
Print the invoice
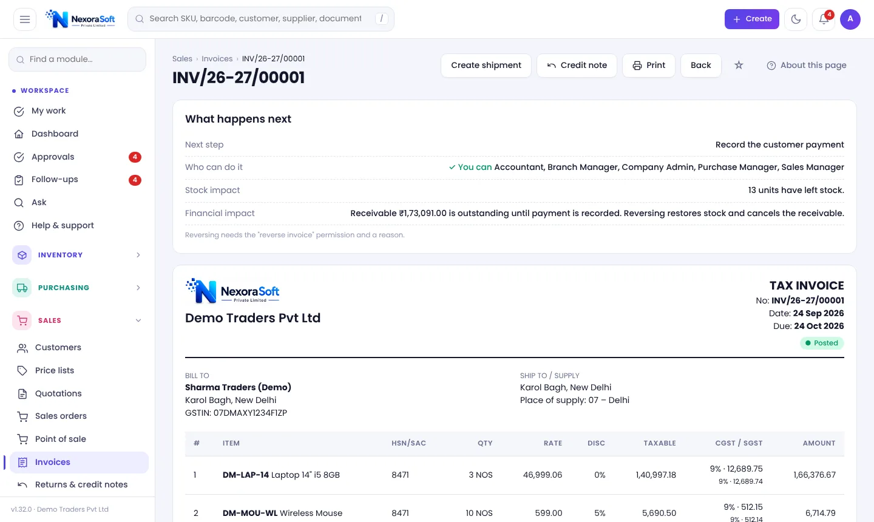coord(649,66)
